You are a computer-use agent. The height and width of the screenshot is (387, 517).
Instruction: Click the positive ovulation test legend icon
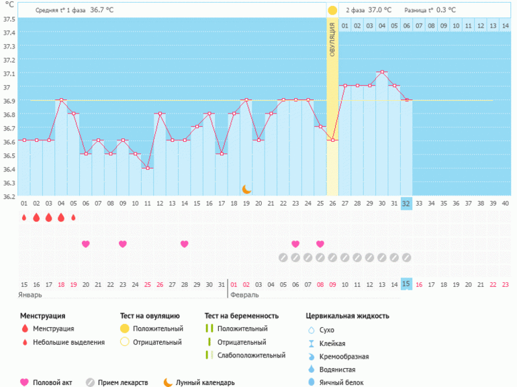[125, 329]
